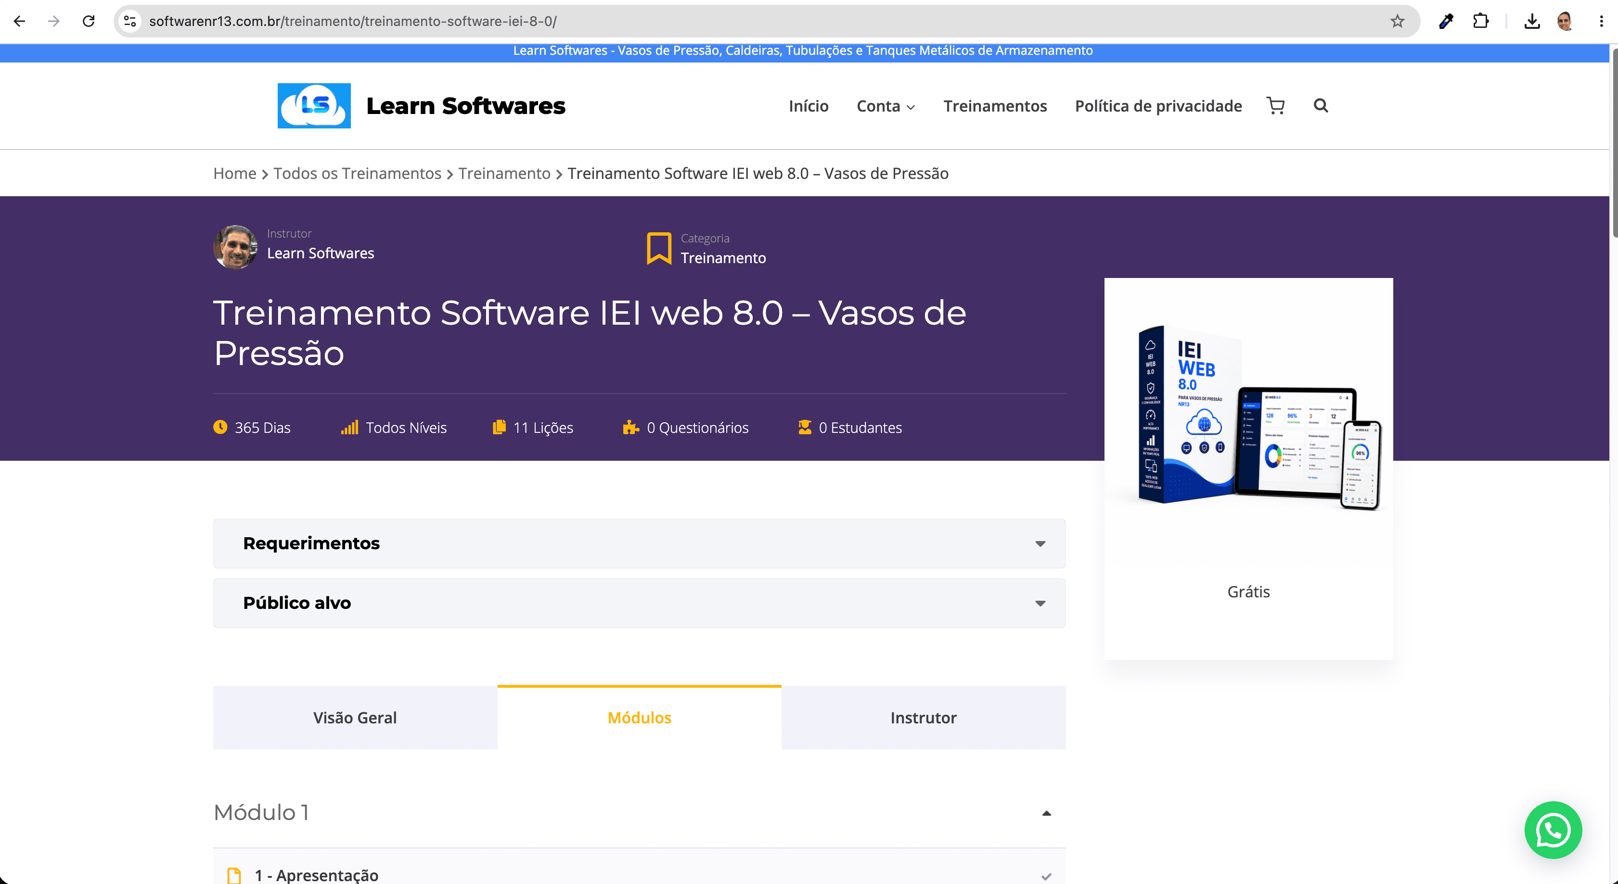
Task: Click the pages icon beside 11 Lições
Action: pyautogui.click(x=500, y=427)
